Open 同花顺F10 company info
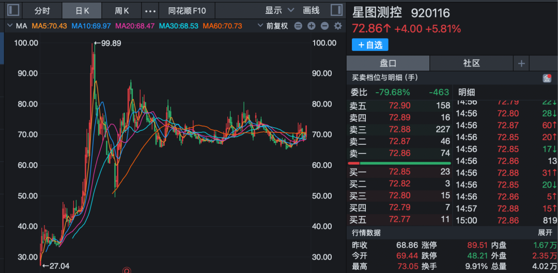Screen dimensions: 558x273 tap(187, 10)
